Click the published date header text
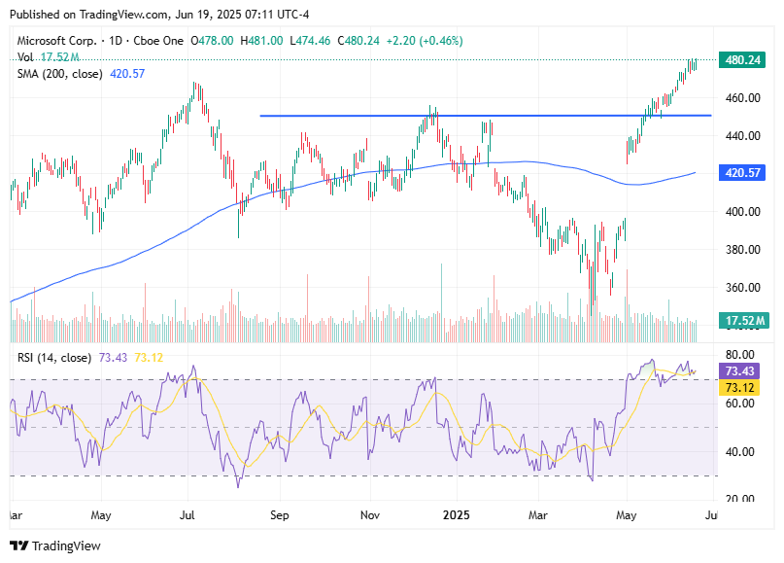The height and width of the screenshot is (563, 784). (x=159, y=15)
